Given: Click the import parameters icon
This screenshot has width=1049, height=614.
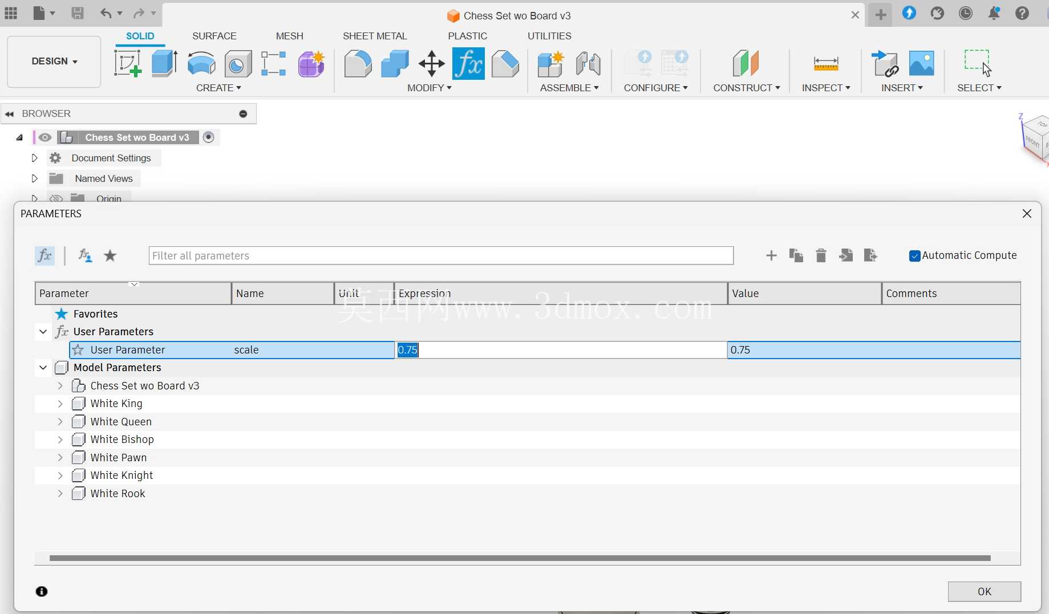Looking at the screenshot, I should pos(846,255).
